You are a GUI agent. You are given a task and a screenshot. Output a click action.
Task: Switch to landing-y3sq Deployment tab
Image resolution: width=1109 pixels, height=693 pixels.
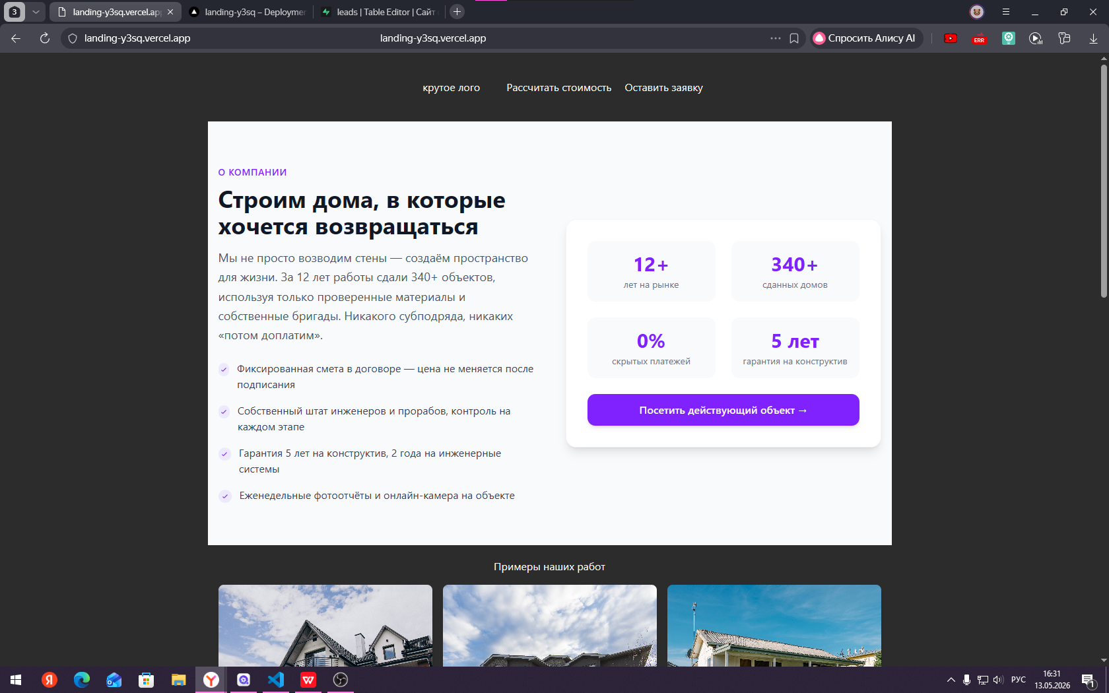248,12
